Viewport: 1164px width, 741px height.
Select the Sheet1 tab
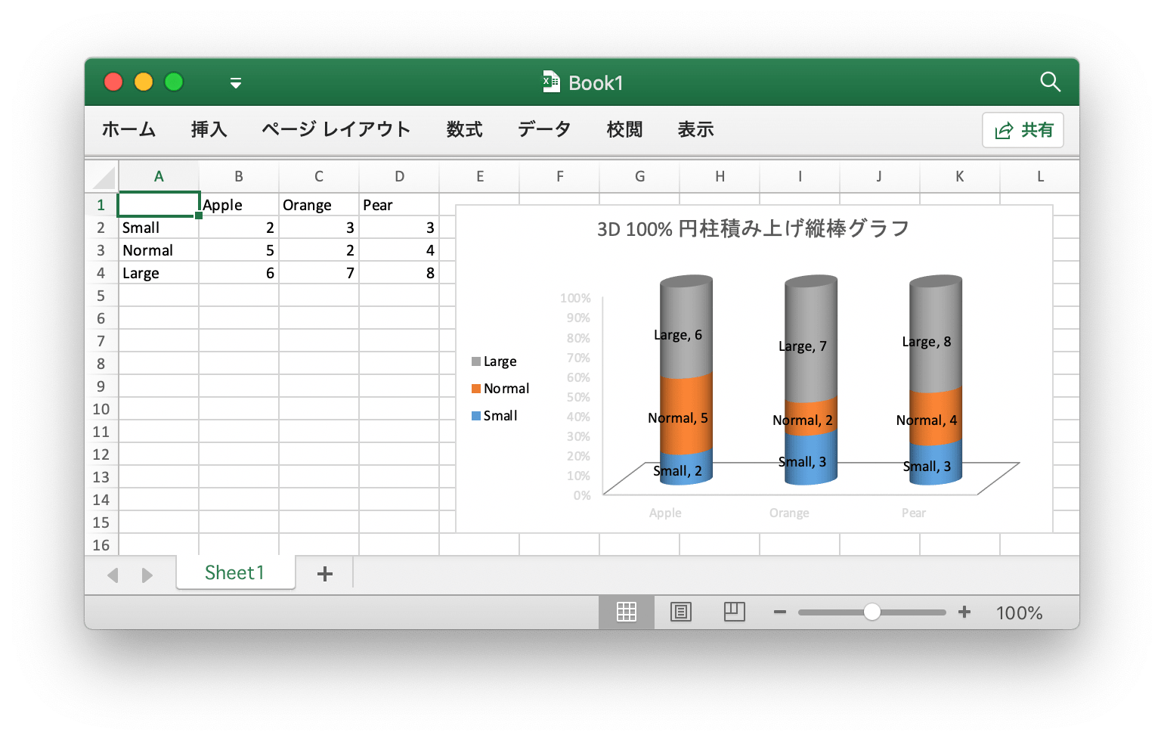point(234,572)
